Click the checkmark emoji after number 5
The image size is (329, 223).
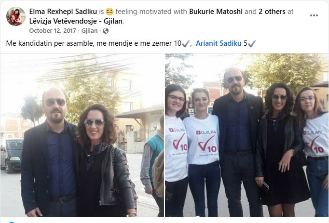point(252,44)
